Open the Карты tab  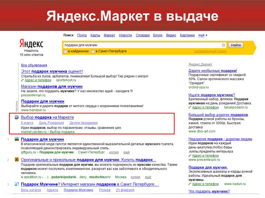[95, 35]
